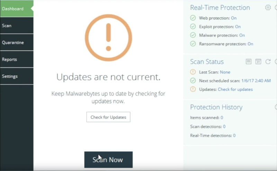Open the Settings sidebar tab
This screenshot has height=171, width=277.
point(17,76)
